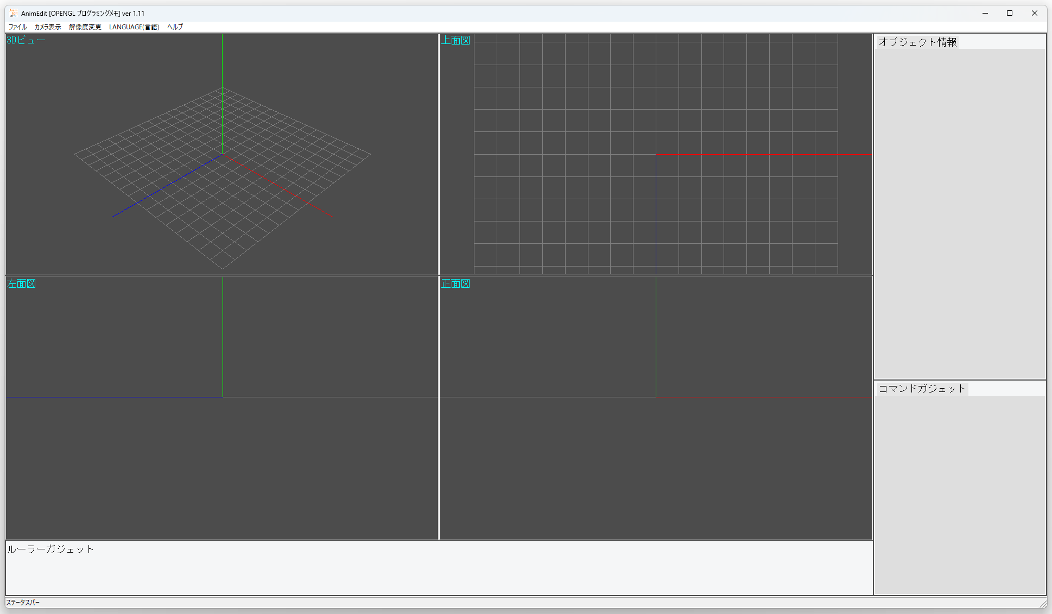
Task: Maximize the AnimEdit window
Action: [x=1010, y=13]
